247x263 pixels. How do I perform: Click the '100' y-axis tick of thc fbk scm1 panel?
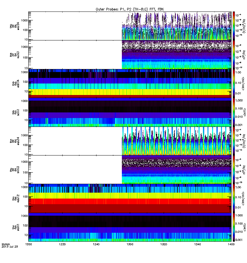coord(25,225)
